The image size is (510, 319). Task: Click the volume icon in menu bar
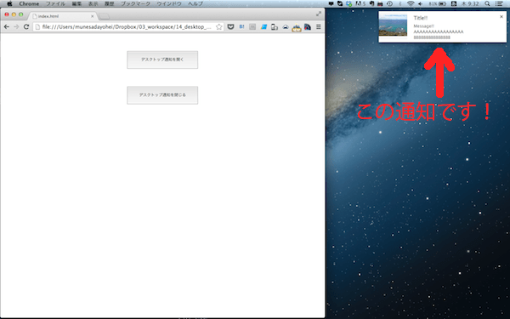pos(421,3)
